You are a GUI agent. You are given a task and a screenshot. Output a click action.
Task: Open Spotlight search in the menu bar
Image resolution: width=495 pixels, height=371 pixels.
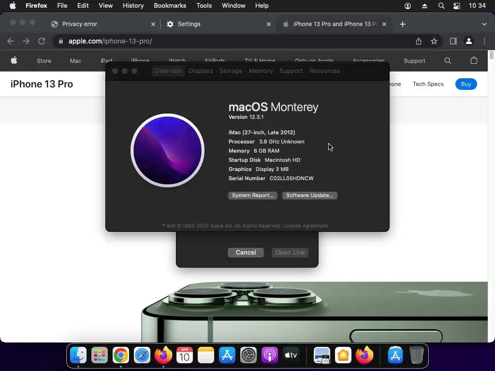441,6
